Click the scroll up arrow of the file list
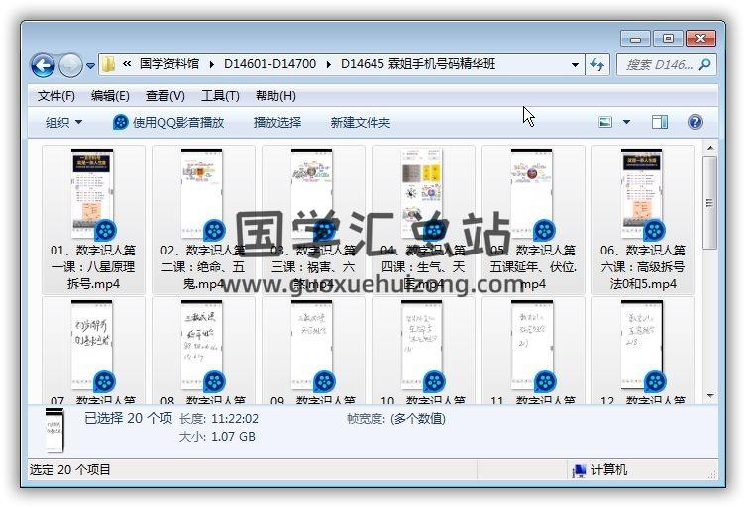 pyautogui.click(x=710, y=148)
